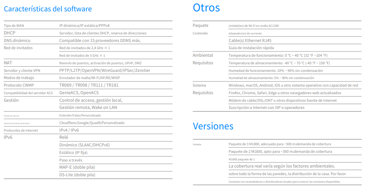Click 'Gestión remota, Wake on LAN' text
374x191 pixels.
point(88,107)
